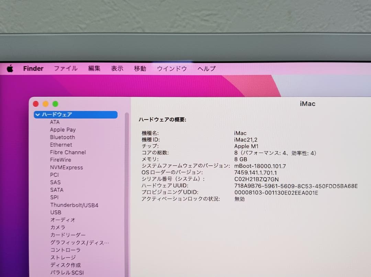Open the ファイル menu
The image size is (371, 277).
[x=66, y=68]
